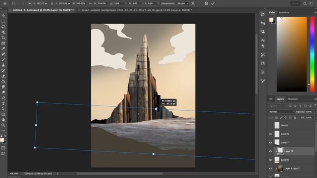Select the Clone Stamp tool
Screen dimensions: 317x178
click(3, 65)
